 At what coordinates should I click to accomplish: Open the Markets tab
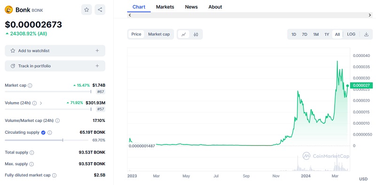(x=165, y=7)
